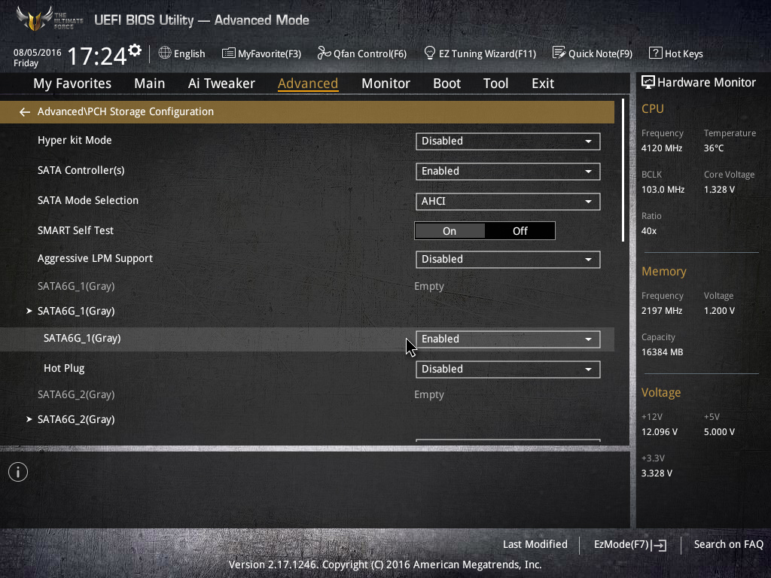Expand the SATA6G_2(Gray) submenu arrow
The width and height of the screenshot is (771, 578).
[29, 419]
